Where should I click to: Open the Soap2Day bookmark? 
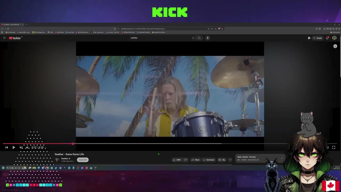pos(144,32)
